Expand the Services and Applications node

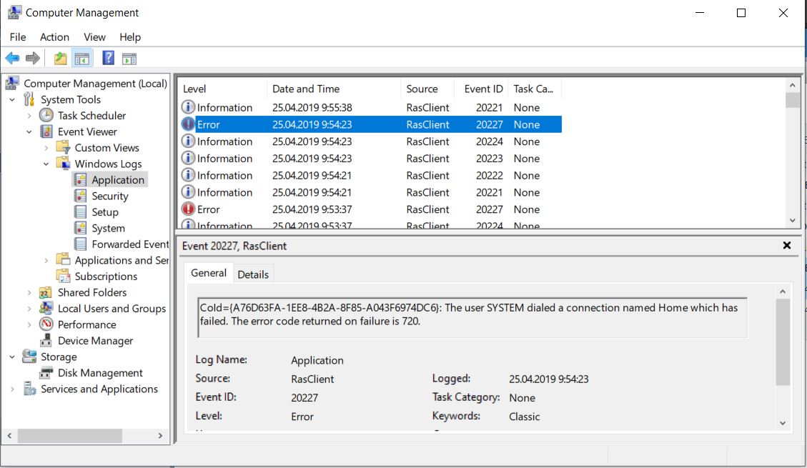coord(12,389)
